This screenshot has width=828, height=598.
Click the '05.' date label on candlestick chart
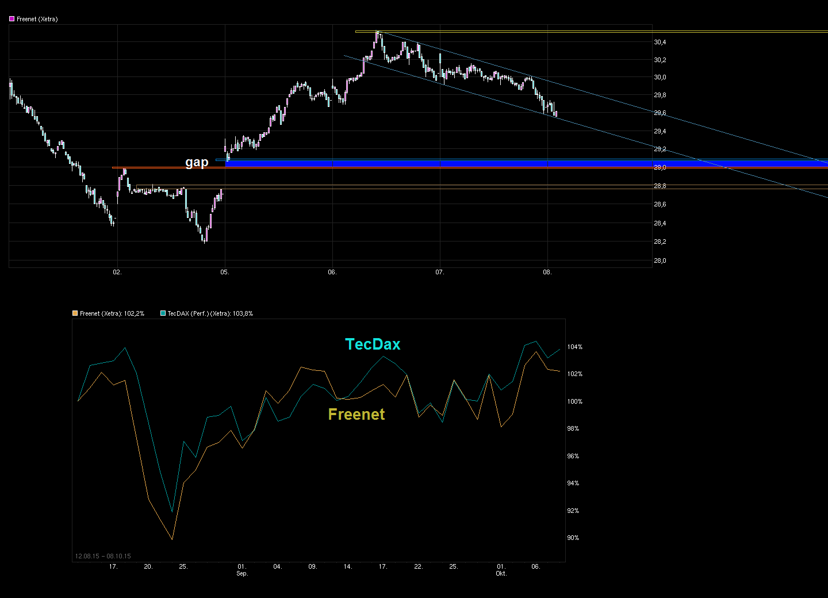click(x=225, y=272)
